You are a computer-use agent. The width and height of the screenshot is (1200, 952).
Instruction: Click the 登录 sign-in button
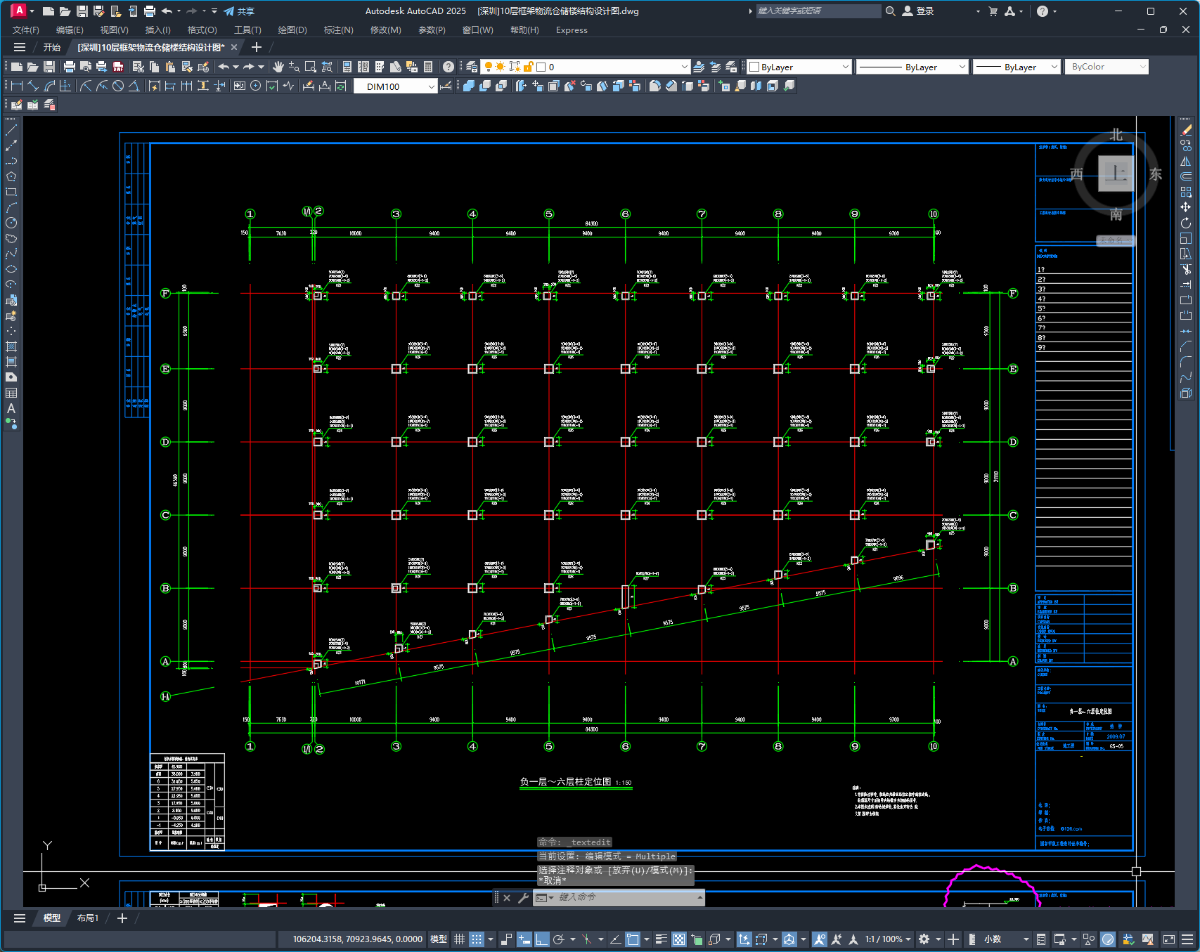(x=918, y=11)
